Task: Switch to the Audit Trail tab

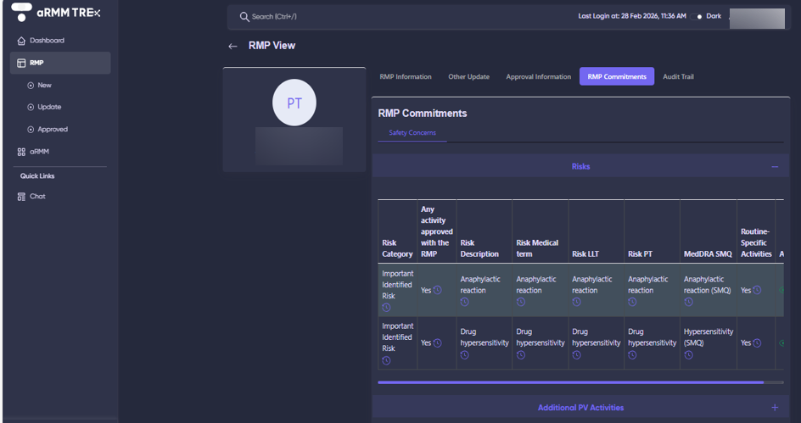Action: click(x=678, y=77)
